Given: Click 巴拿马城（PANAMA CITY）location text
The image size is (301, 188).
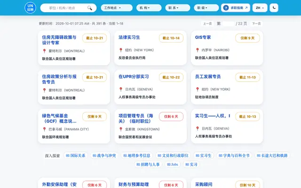Looking at the screenshot, I should pos(69,129).
